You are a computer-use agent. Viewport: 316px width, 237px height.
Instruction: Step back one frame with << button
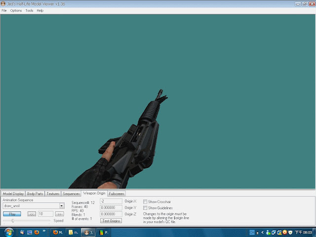tap(32, 214)
